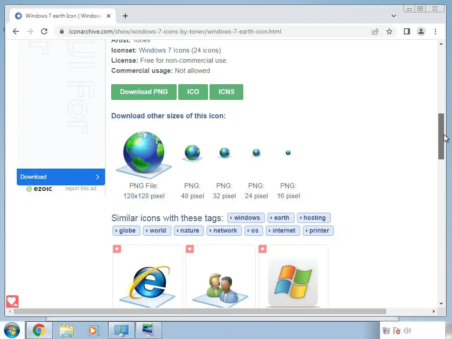
Task: Open Windows Explorer from taskbar
Action: click(67, 330)
